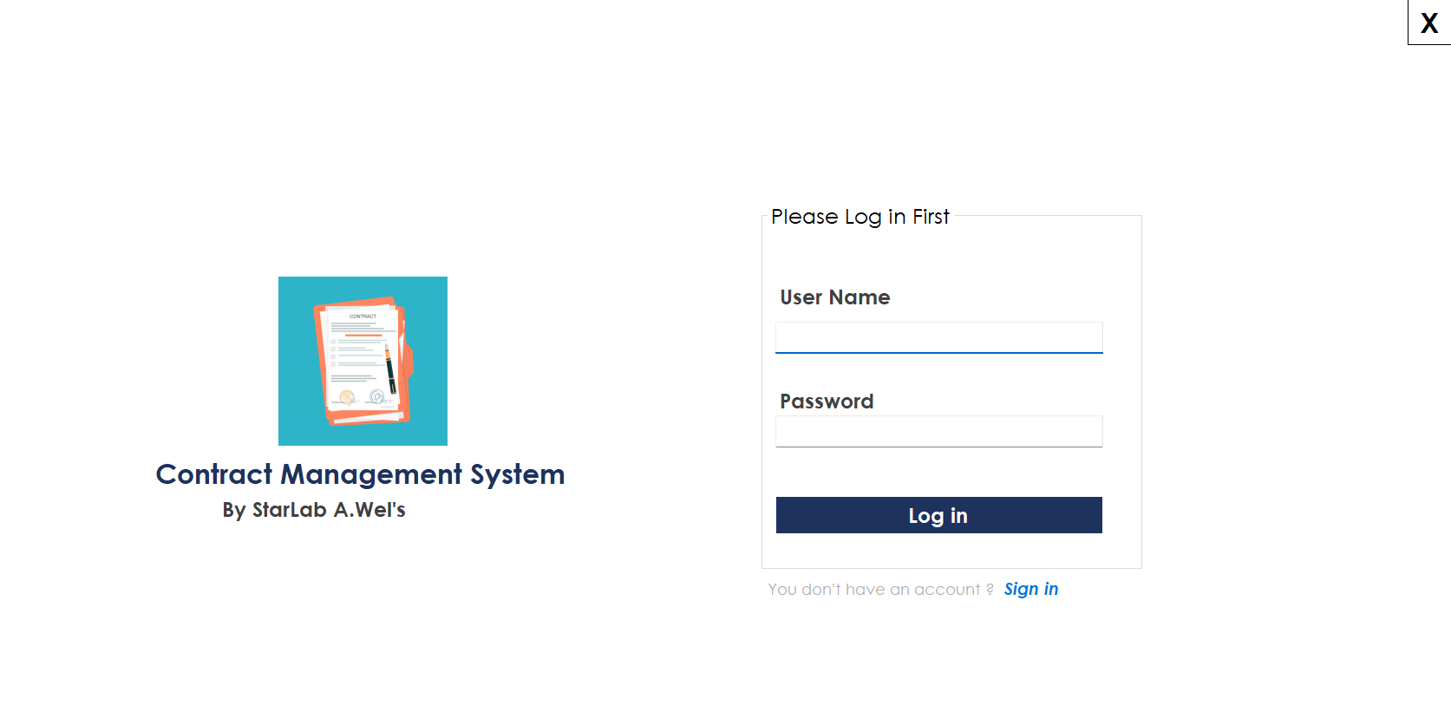Image resolution: width=1451 pixels, height=705 pixels.
Task: Open the Sign in link
Action: tap(1031, 589)
